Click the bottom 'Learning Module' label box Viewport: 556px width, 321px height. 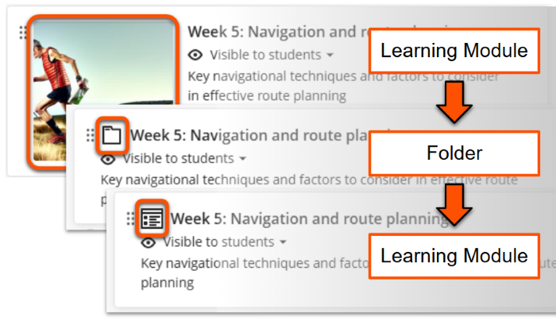click(454, 256)
